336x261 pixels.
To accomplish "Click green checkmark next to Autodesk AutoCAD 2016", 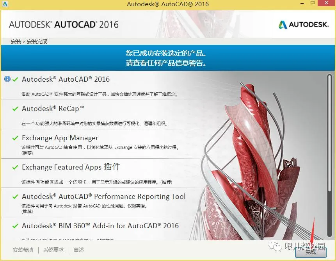I will (15, 80).
